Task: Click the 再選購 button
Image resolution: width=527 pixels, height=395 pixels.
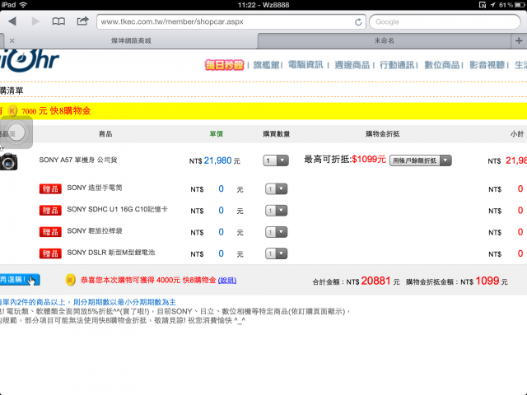Action: click(20, 280)
